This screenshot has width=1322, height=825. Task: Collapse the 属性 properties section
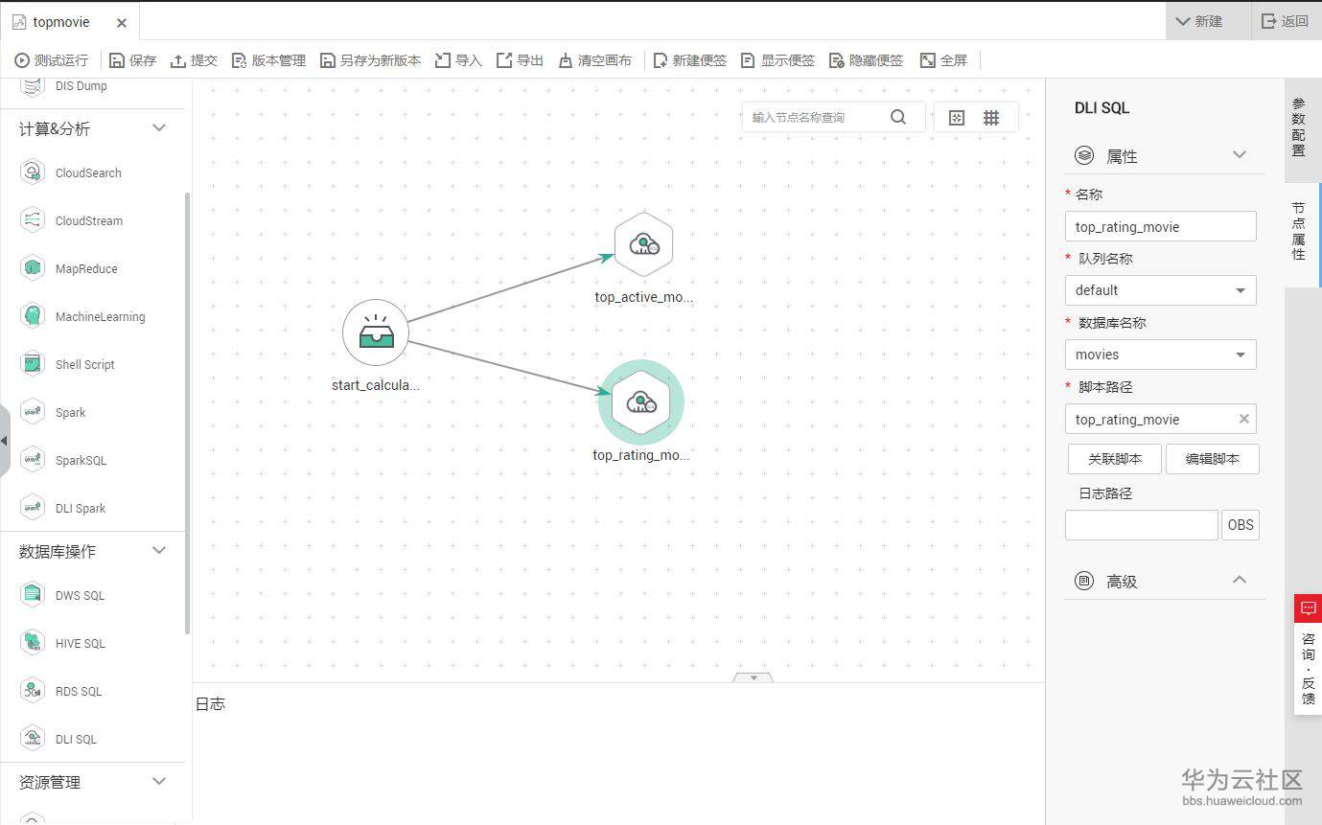[1240, 155]
